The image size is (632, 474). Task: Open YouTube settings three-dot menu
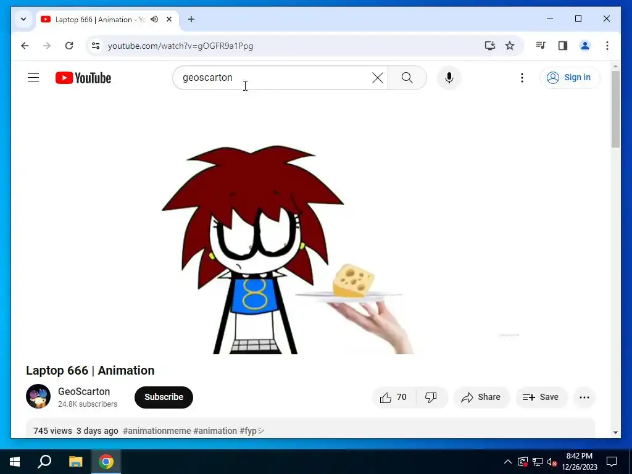[x=522, y=78]
